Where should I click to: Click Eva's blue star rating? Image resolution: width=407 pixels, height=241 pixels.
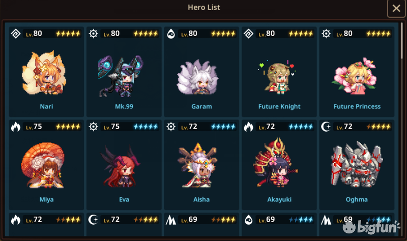(146, 127)
